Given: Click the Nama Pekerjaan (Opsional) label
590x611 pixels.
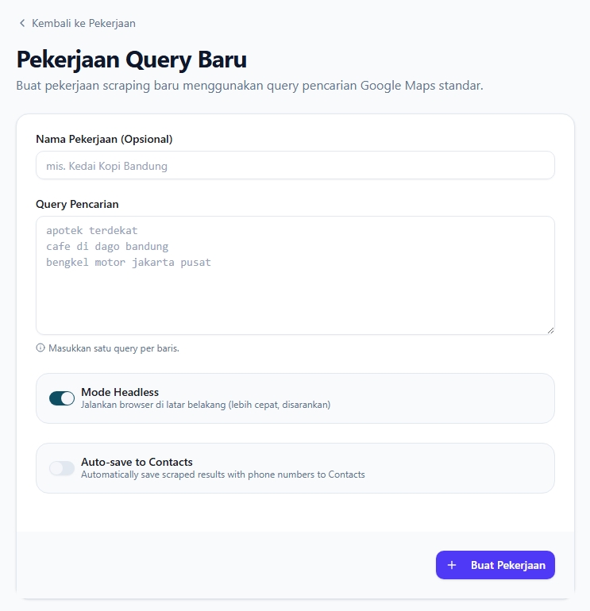Looking at the screenshot, I should click(104, 139).
